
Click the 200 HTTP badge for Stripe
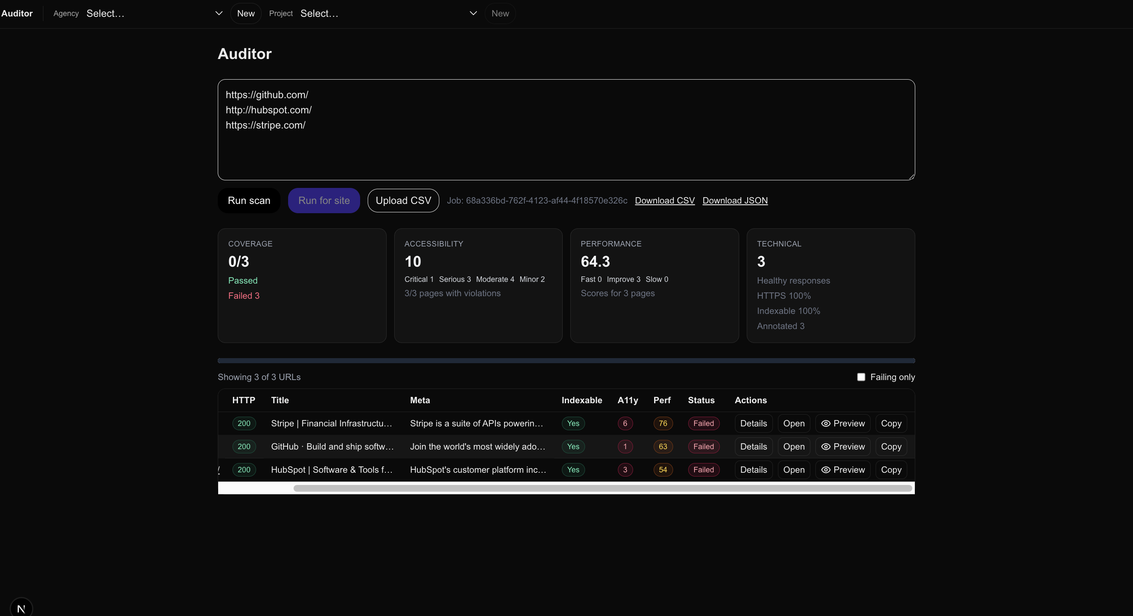pos(244,423)
